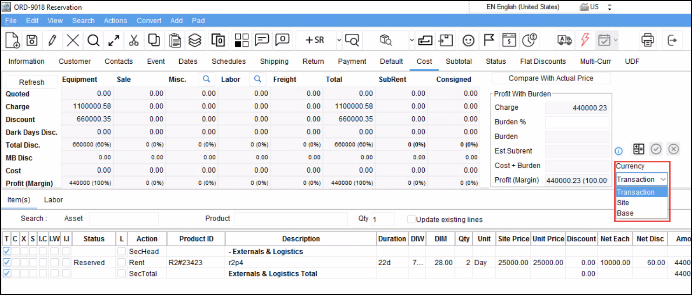Toggle the C checkbox on the Rent row
The image size is (692, 295).
[x=15, y=262]
